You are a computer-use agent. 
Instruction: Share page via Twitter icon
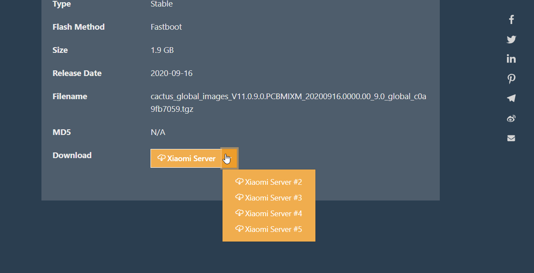[x=511, y=39]
